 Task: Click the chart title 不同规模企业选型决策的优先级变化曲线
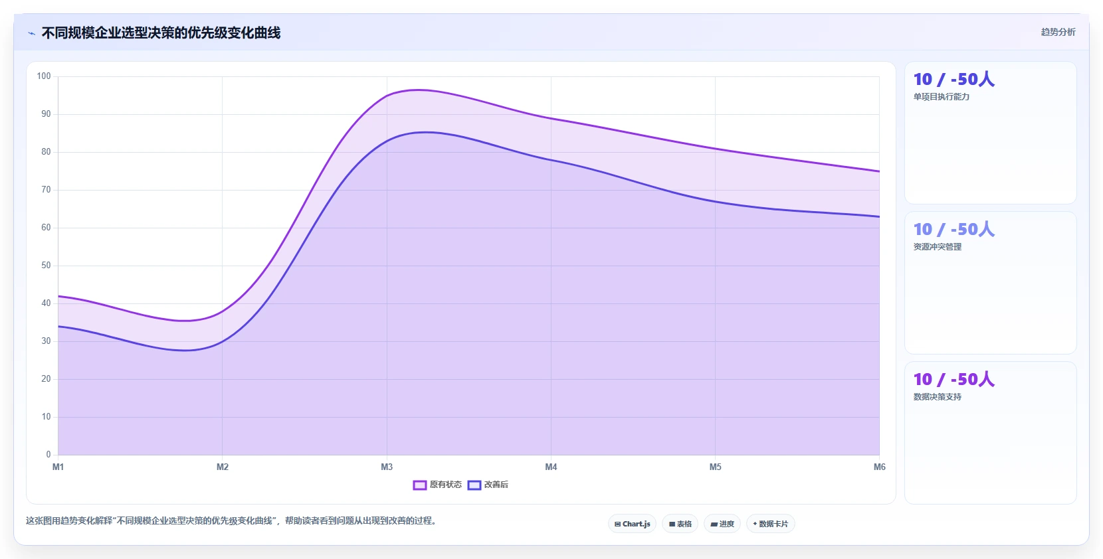(x=161, y=33)
